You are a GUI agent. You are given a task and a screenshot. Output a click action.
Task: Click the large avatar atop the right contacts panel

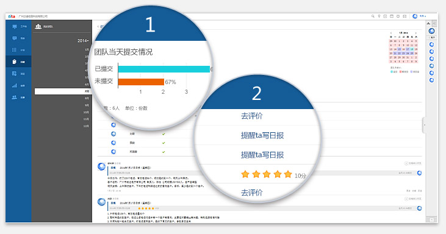tap(431, 30)
